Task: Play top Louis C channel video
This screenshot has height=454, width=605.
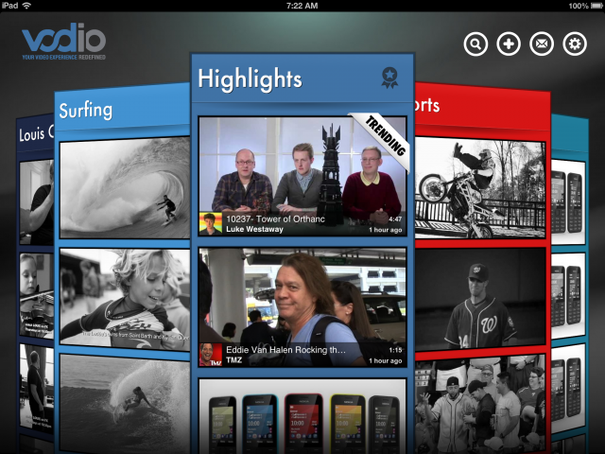Action: pos(37,201)
